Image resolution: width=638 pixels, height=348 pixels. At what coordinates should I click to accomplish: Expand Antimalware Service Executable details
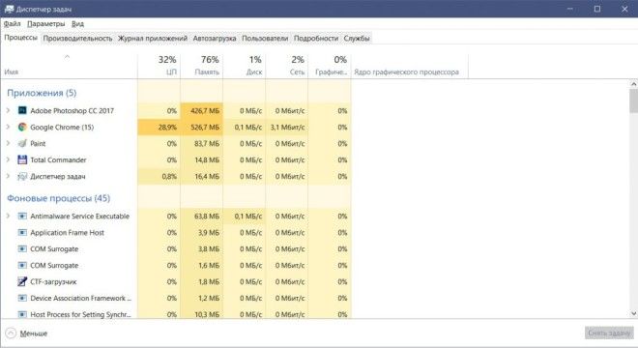pyautogui.click(x=8, y=217)
